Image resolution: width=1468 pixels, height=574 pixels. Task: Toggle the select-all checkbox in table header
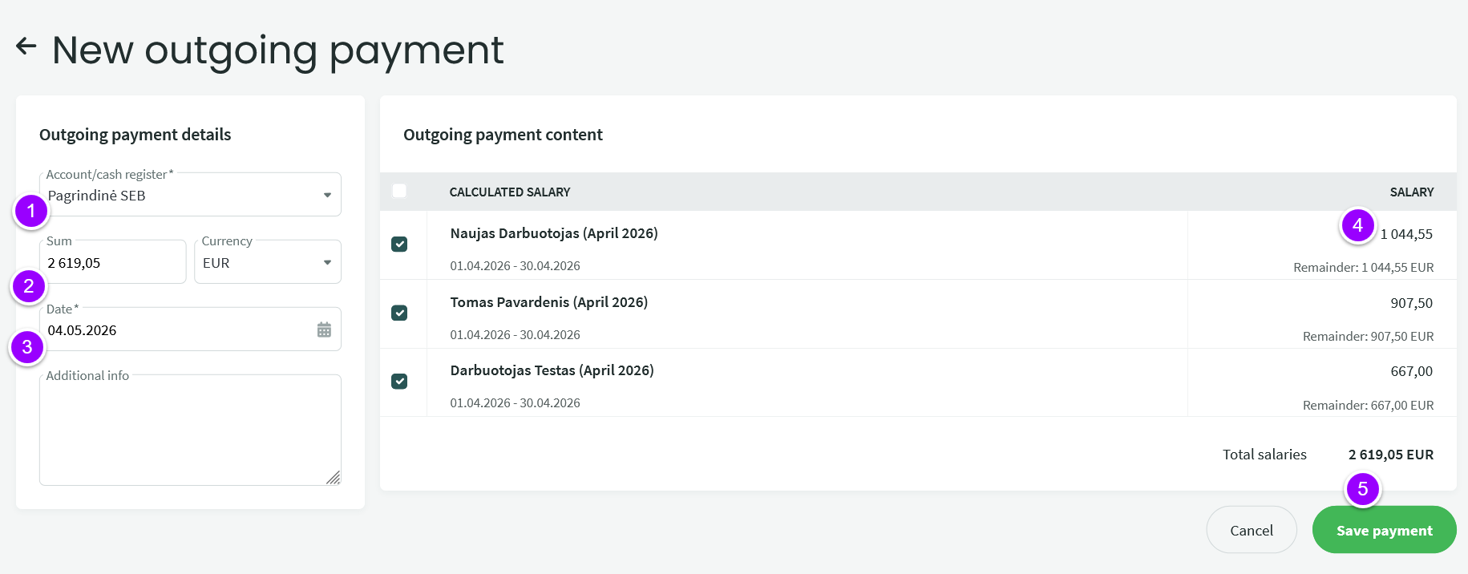[x=399, y=191]
